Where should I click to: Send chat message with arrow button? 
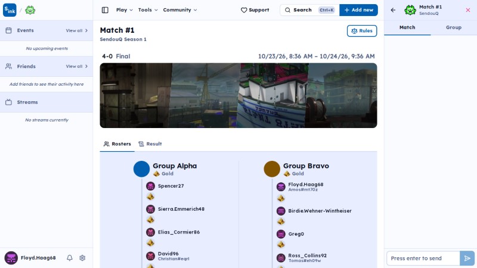[467, 258]
